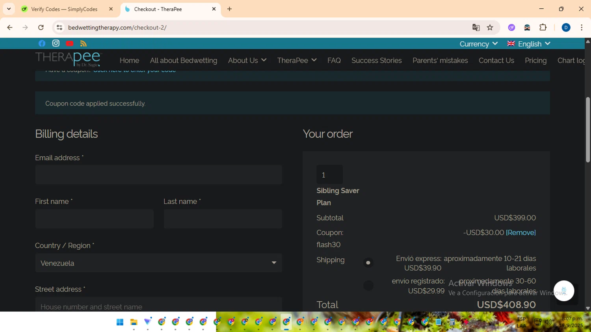Open All about Bedwetting page
The width and height of the screenshot is (591, 332).
tap(184, 60)
